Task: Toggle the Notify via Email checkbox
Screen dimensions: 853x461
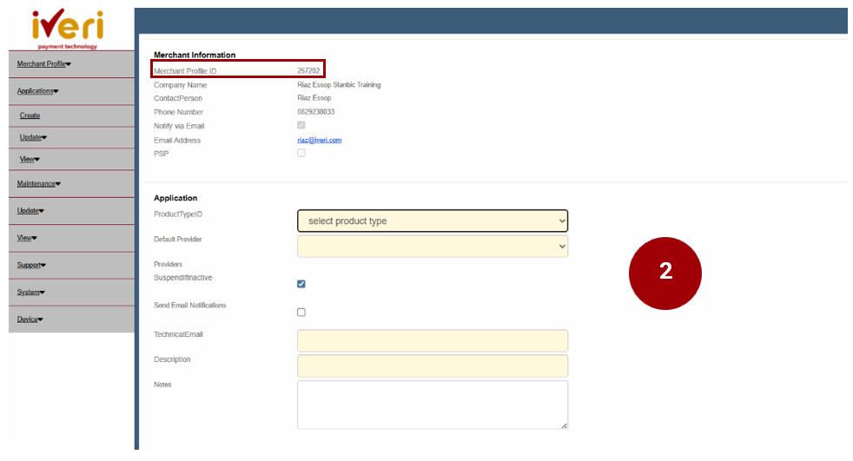Action: [x=301, y=125]
